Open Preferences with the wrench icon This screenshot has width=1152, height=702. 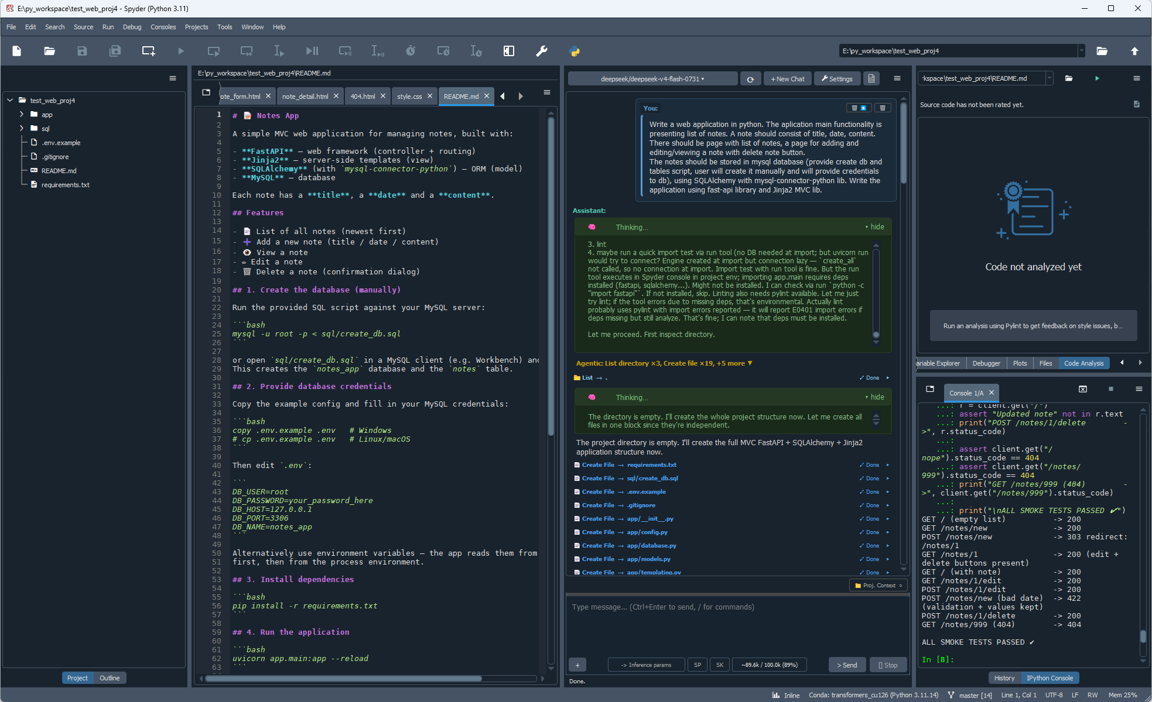(542, 51)
